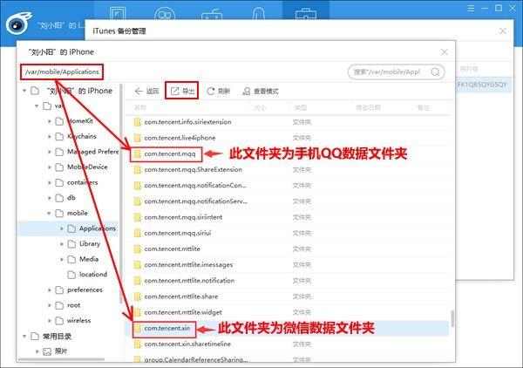
Task: Collapse the 常用目录 tree section
Action: point(24,336)
